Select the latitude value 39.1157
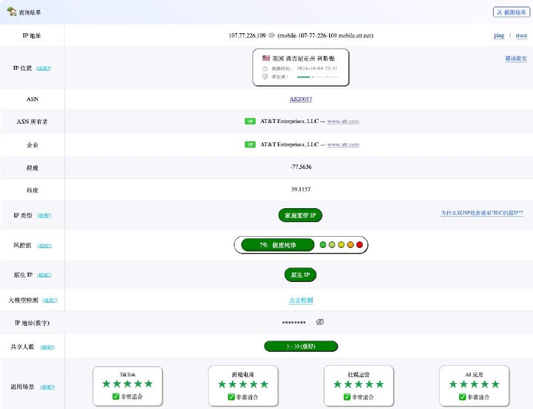This screenshot has width=533, height=409. point(301,189)
